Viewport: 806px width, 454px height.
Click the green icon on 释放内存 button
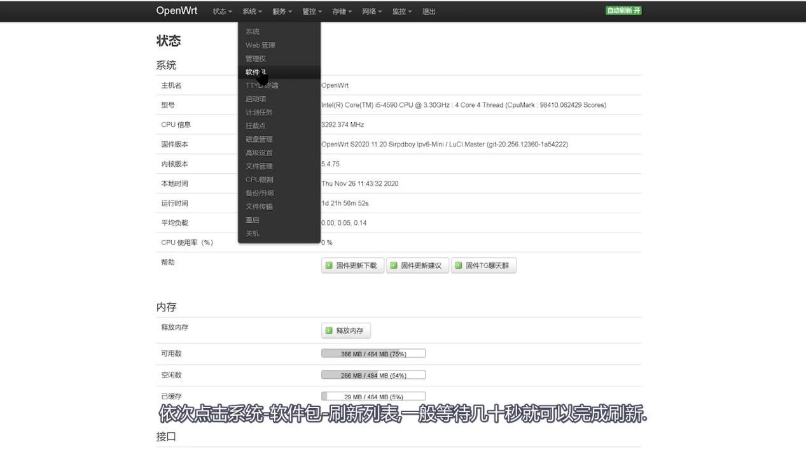click(329, 330)
